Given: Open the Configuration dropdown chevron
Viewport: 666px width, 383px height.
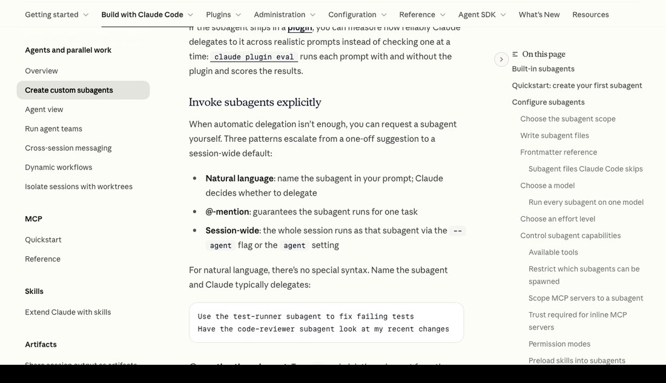Looking at the screenshot, I should 384,15.
